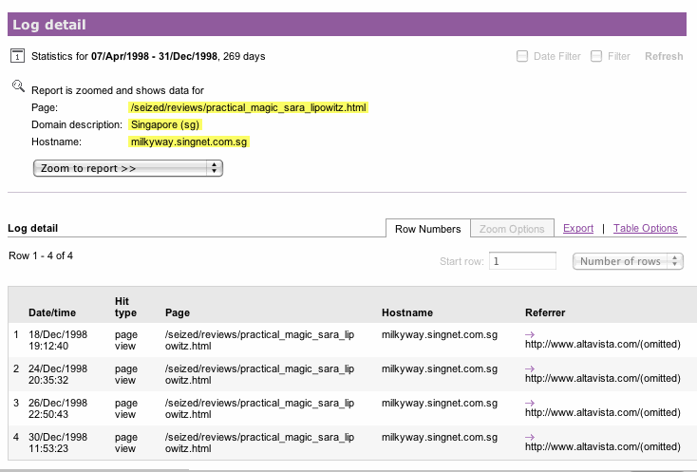Click referrer arrow icon in row 3
Image resolution: width=697 pixels, height=472 pixels.
coord(530,403)
